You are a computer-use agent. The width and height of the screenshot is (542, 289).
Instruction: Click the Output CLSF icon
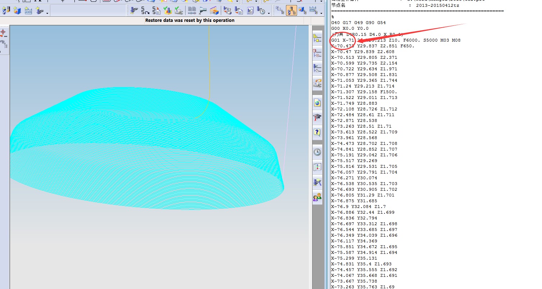227,11
